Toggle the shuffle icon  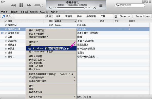point(94,8)
